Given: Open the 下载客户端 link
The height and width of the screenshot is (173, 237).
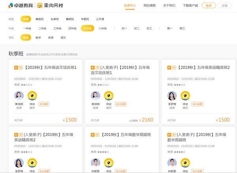Looking at the screenshot, I should click(190, 6).
